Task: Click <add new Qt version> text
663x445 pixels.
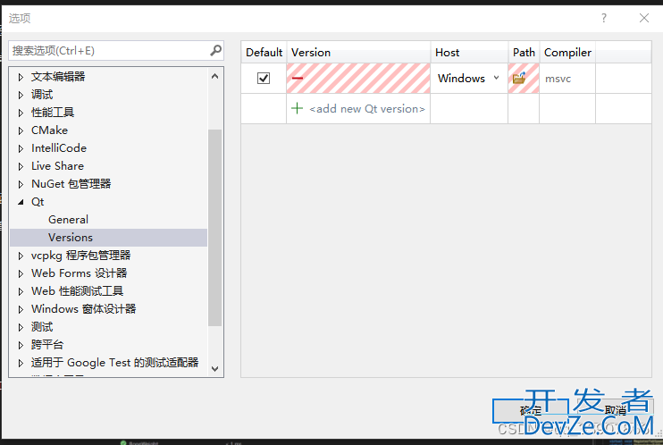Action: pyautogui.click(x=367, y=109)
